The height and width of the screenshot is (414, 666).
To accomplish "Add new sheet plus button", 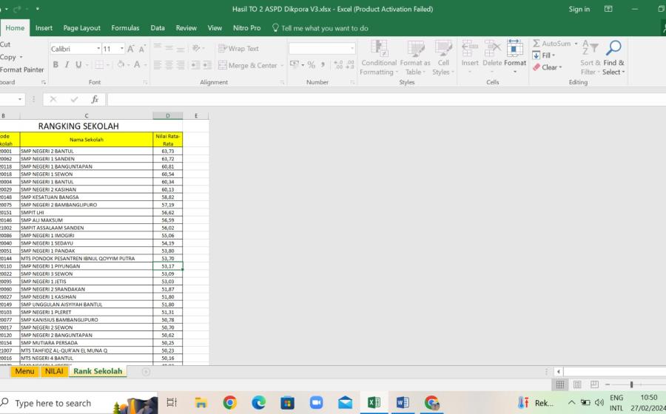I will (146, 372).
